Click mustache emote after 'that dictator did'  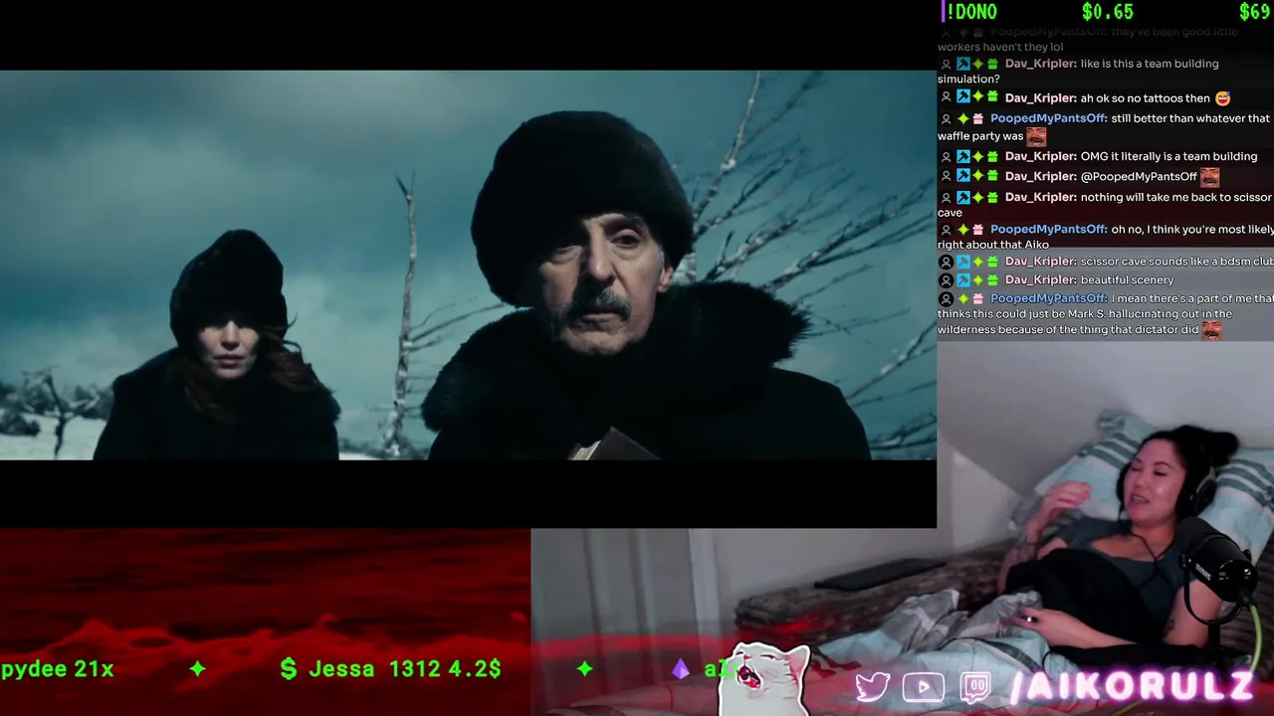[1211, 330]
